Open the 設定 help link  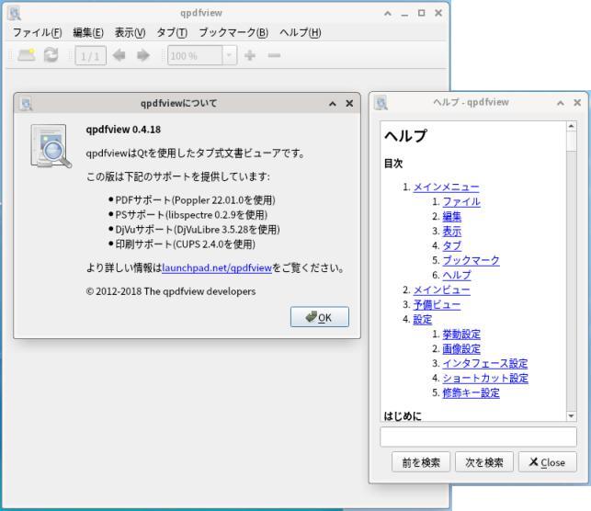point(423,320)
